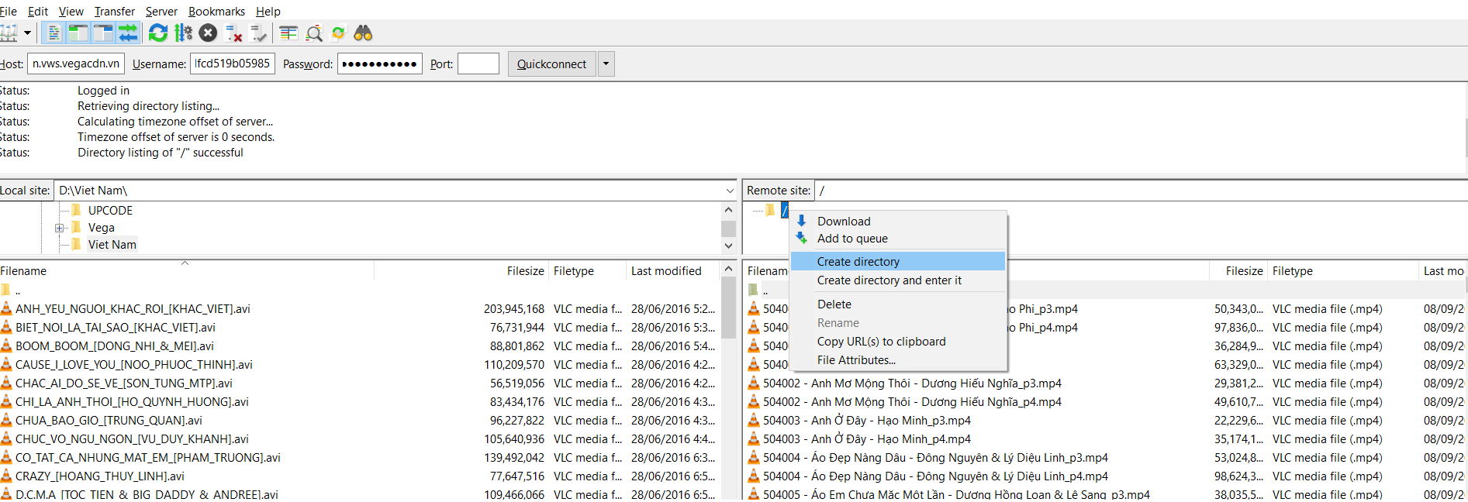This screenshot has height=502, width=1468.
Task: Toggle local directory tree display
Action: point(78,33)
